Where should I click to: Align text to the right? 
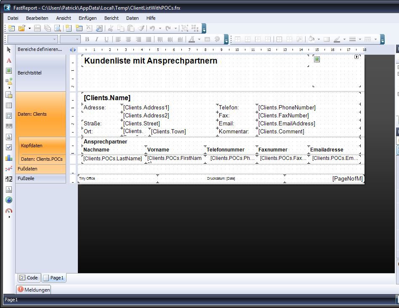click(x=138, y=39)
